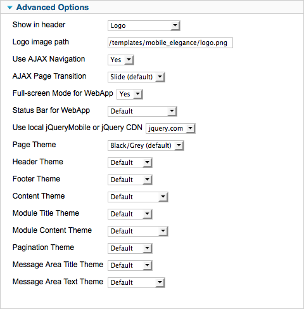This screenshot has width=304, height=309.
Task: Open the Module Title Theme dropdown
Action: pyautogui.click(x=130, y=214)
